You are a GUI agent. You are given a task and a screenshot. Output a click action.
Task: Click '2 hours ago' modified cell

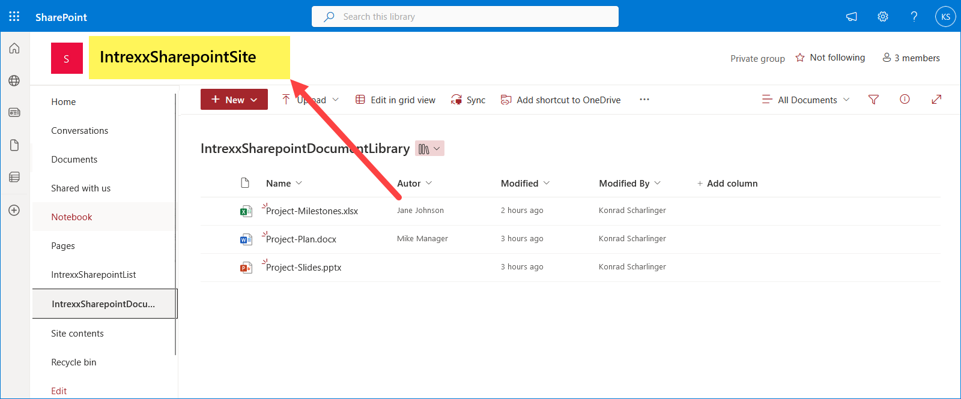522,211
